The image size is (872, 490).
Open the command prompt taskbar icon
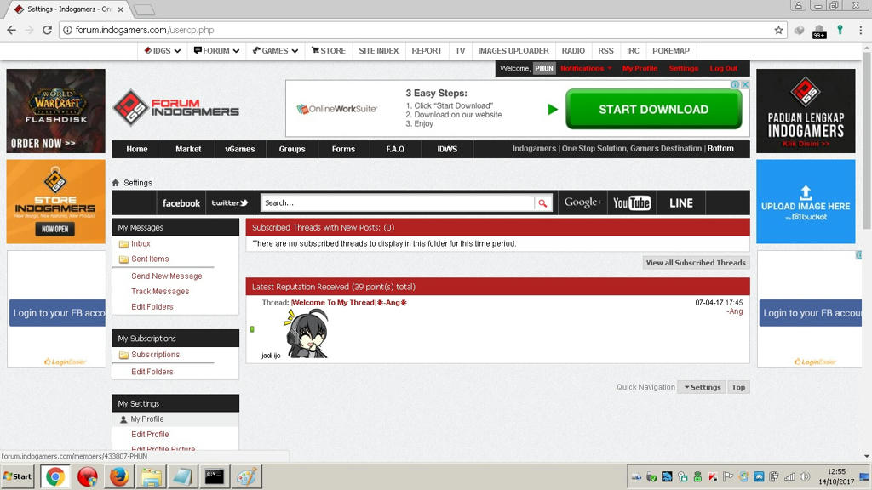click(214, 476)
